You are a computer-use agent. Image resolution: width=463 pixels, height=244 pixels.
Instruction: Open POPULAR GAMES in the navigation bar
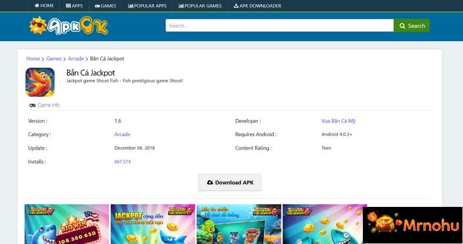(200, 6)
